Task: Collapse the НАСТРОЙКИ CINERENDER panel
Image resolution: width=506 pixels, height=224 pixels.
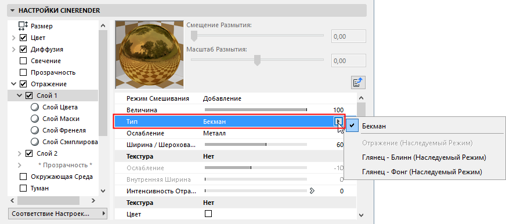Action: pos(13,10)
